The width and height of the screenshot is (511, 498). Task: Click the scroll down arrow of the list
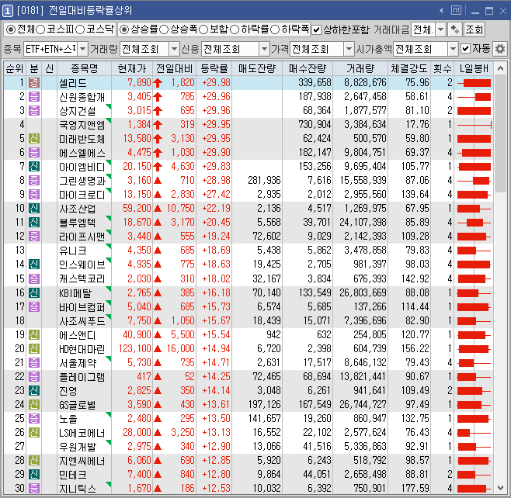[500, 488]
